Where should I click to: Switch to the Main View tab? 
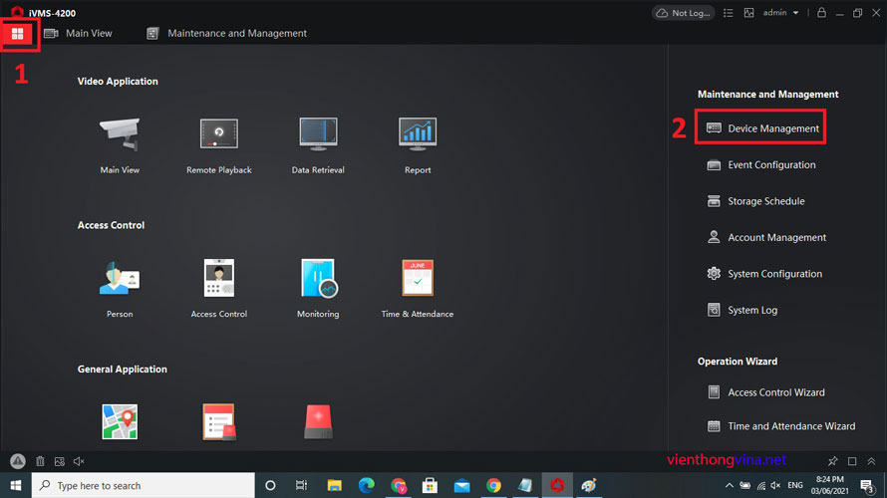click(79, 33)
